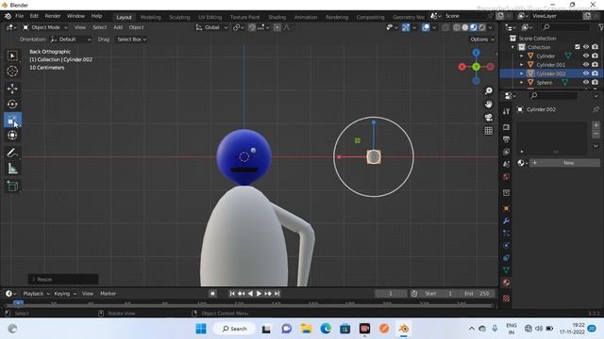Click the Blender logo menu icon

point(8,16)
